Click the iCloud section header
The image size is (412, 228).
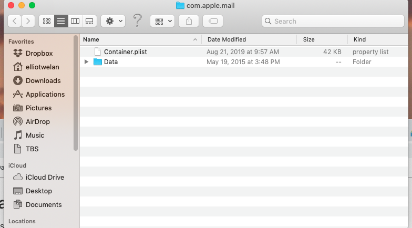(x=17, y=165)
